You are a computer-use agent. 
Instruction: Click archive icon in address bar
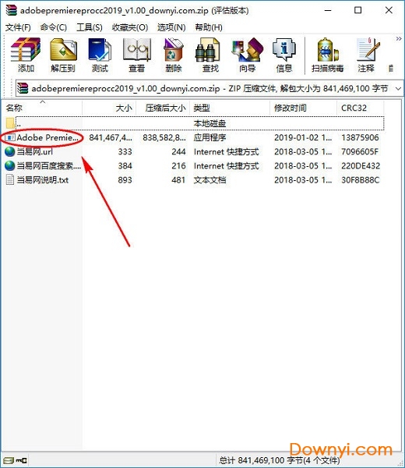click(23, 88)
